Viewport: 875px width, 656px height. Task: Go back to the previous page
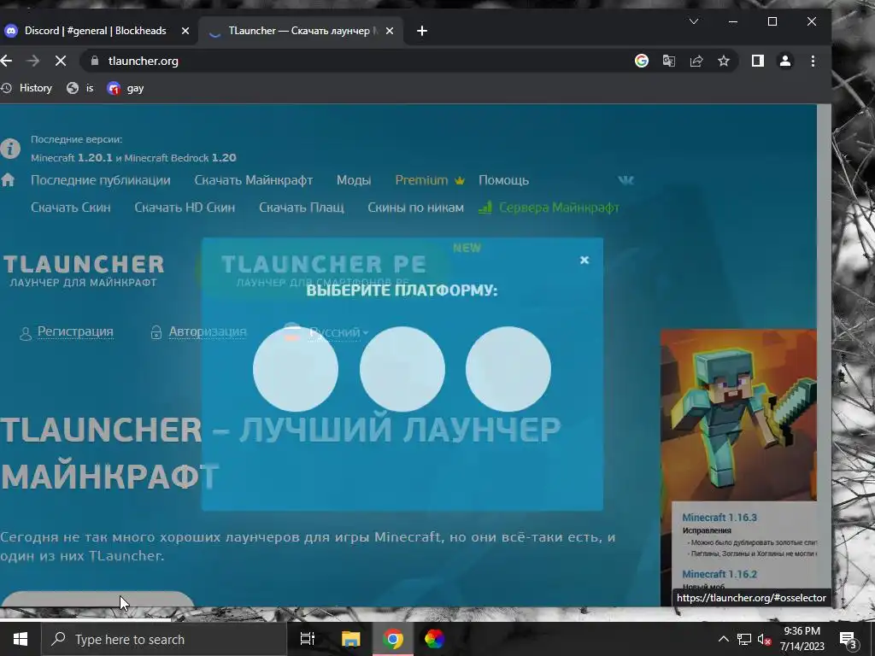point(7,61)
